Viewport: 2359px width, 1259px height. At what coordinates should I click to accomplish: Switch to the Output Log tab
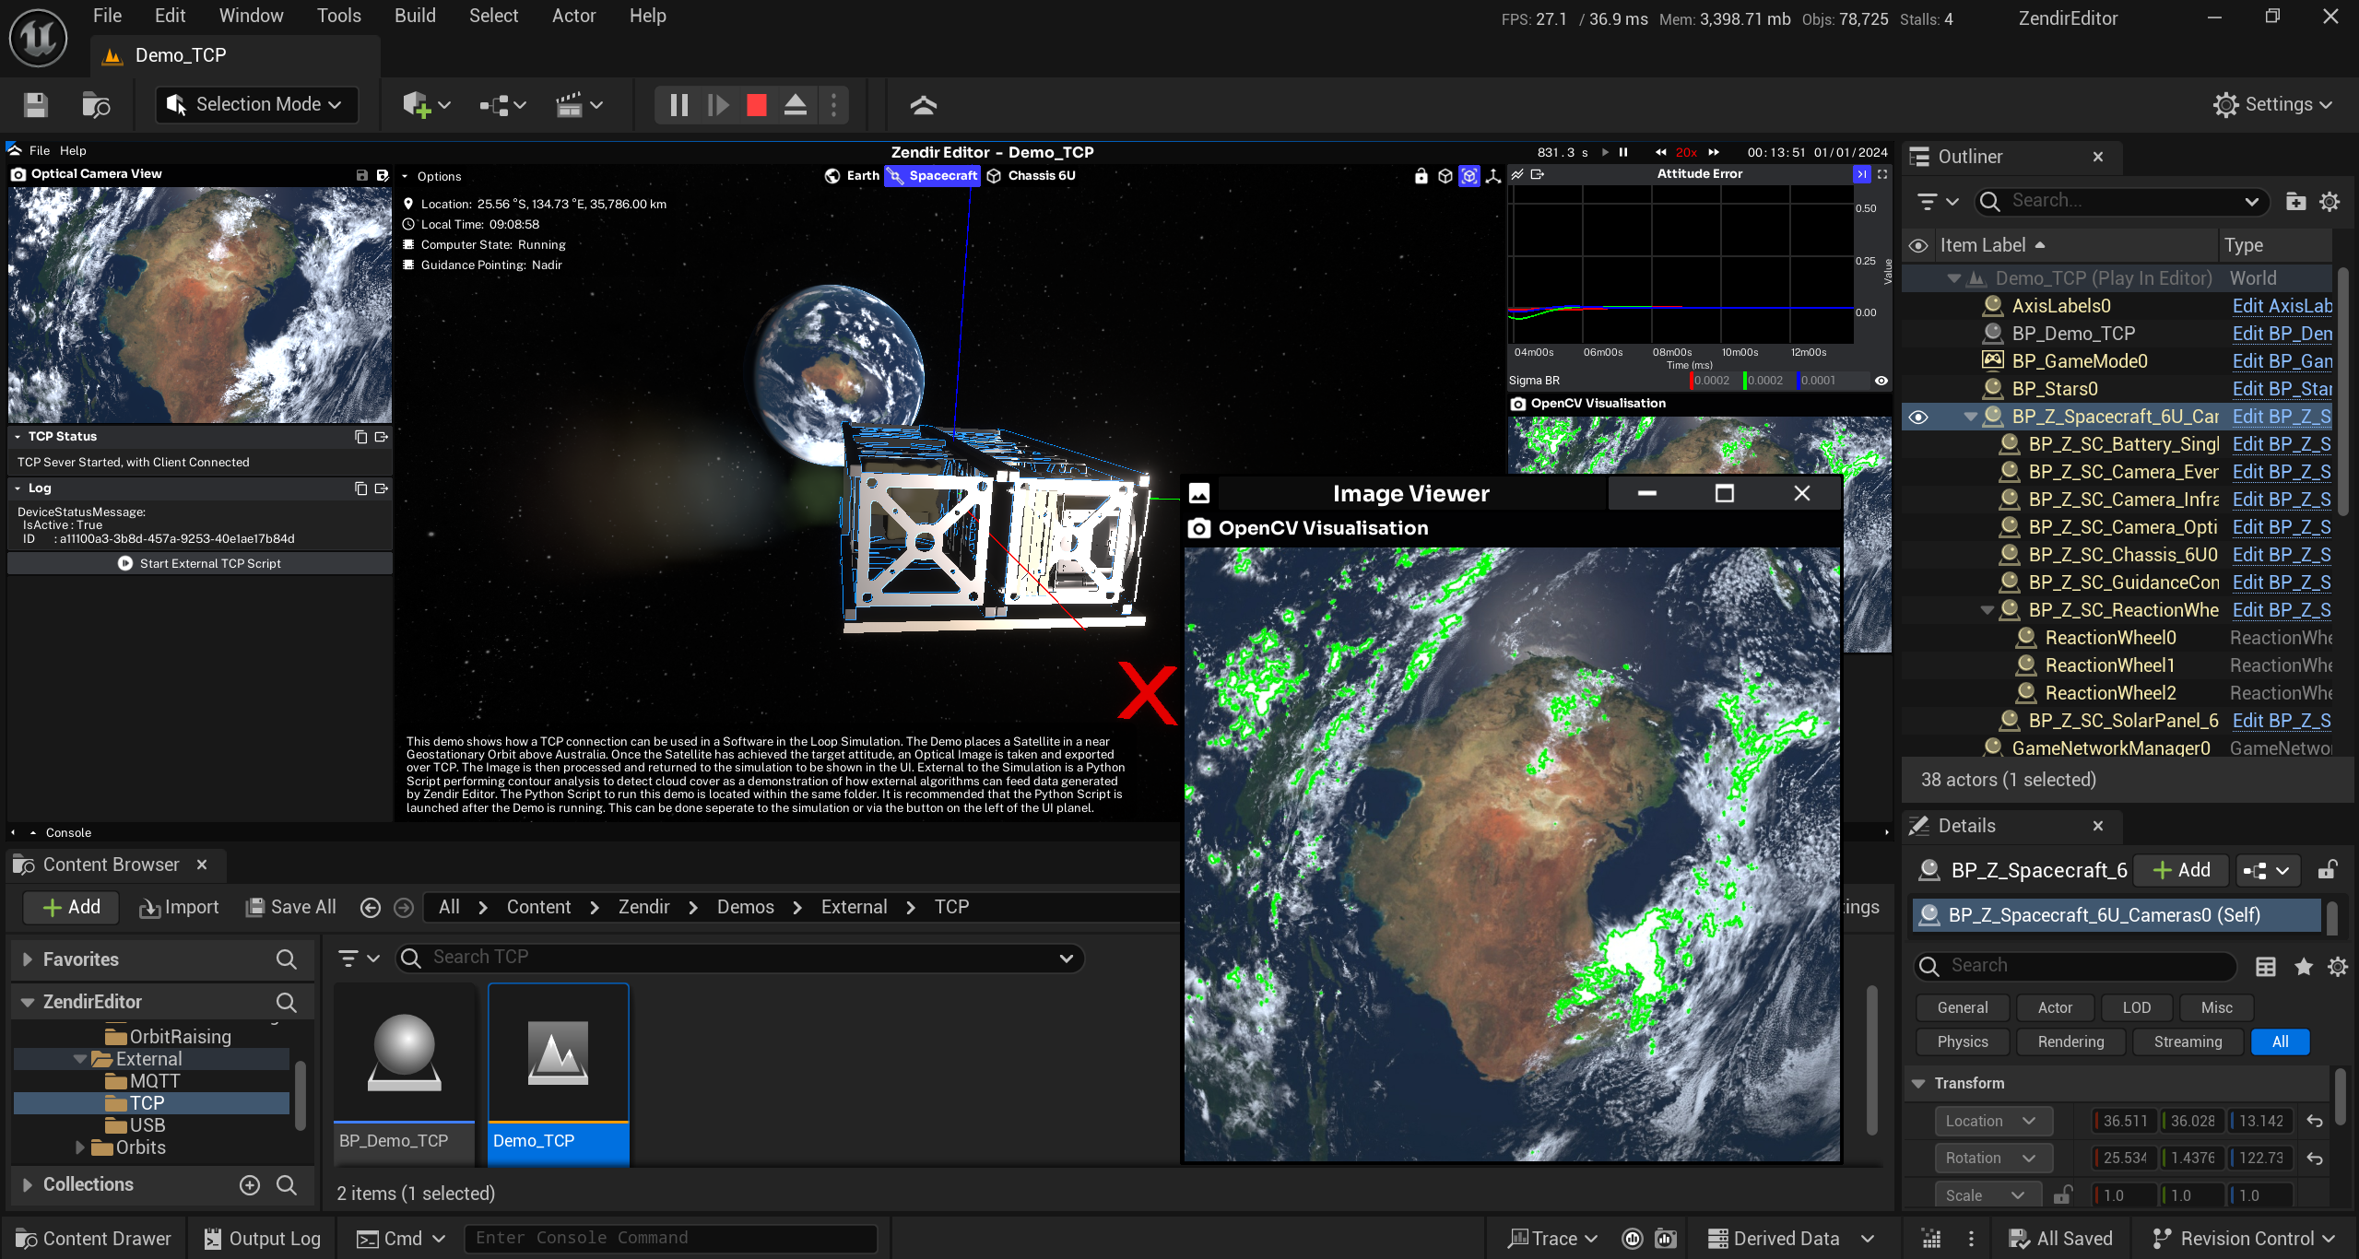coord(261,1238)
